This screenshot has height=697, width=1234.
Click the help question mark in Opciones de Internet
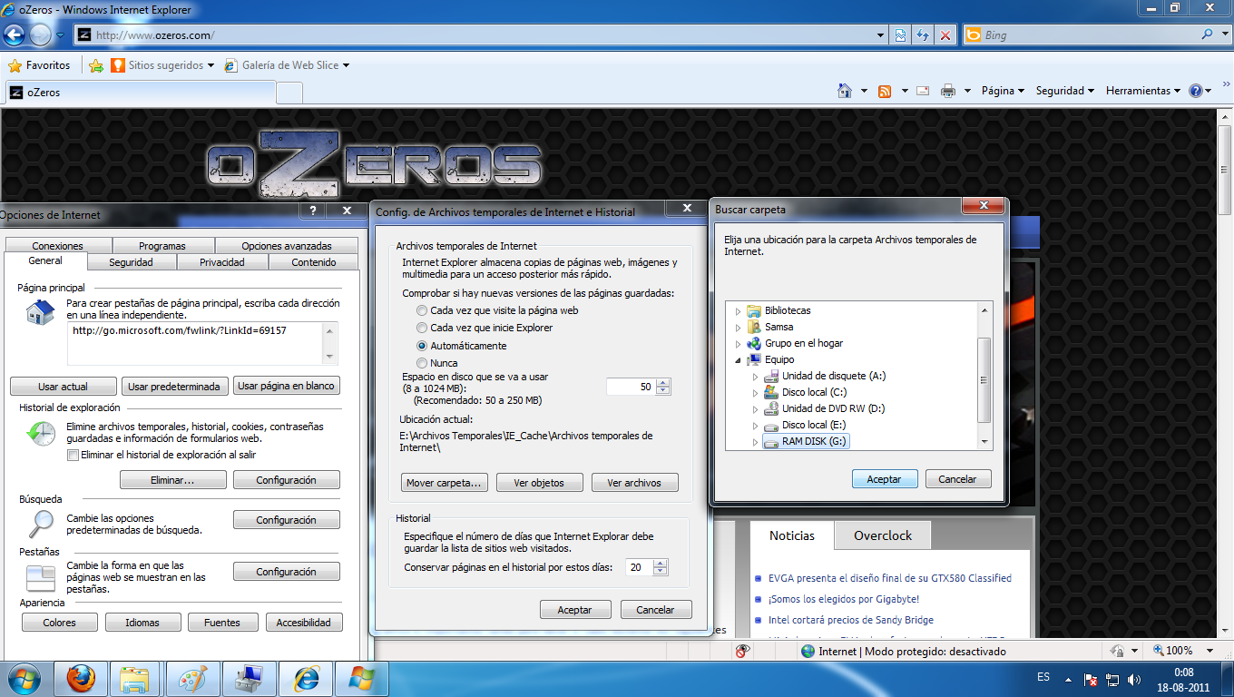click(313, 210)
